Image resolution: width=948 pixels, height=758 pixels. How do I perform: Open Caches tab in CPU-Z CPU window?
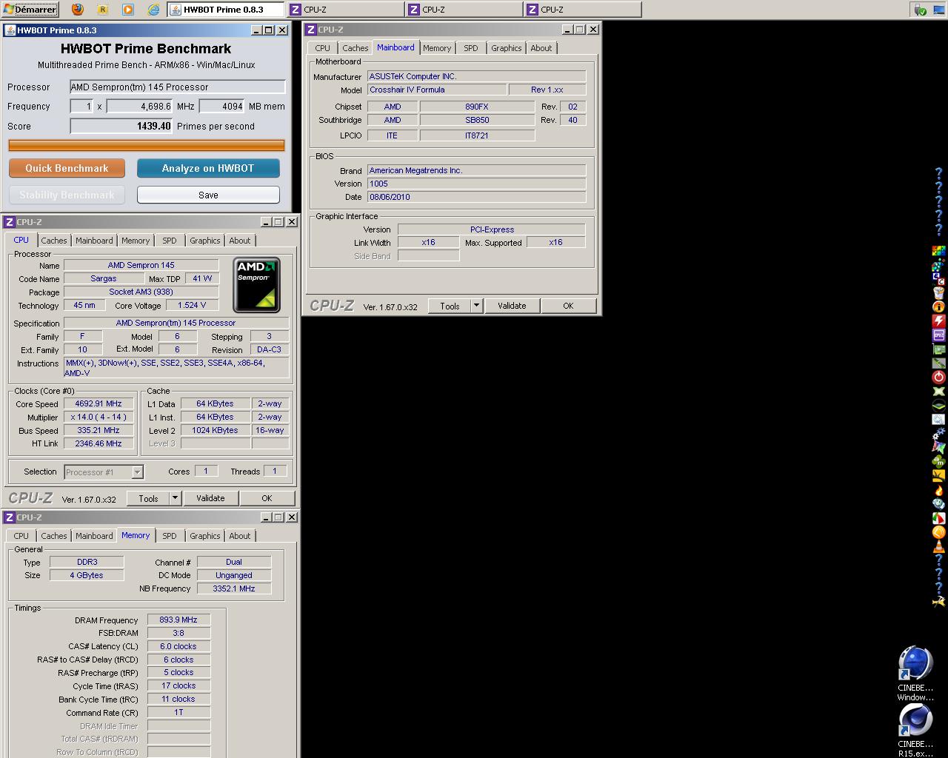[x=53, y=241]
